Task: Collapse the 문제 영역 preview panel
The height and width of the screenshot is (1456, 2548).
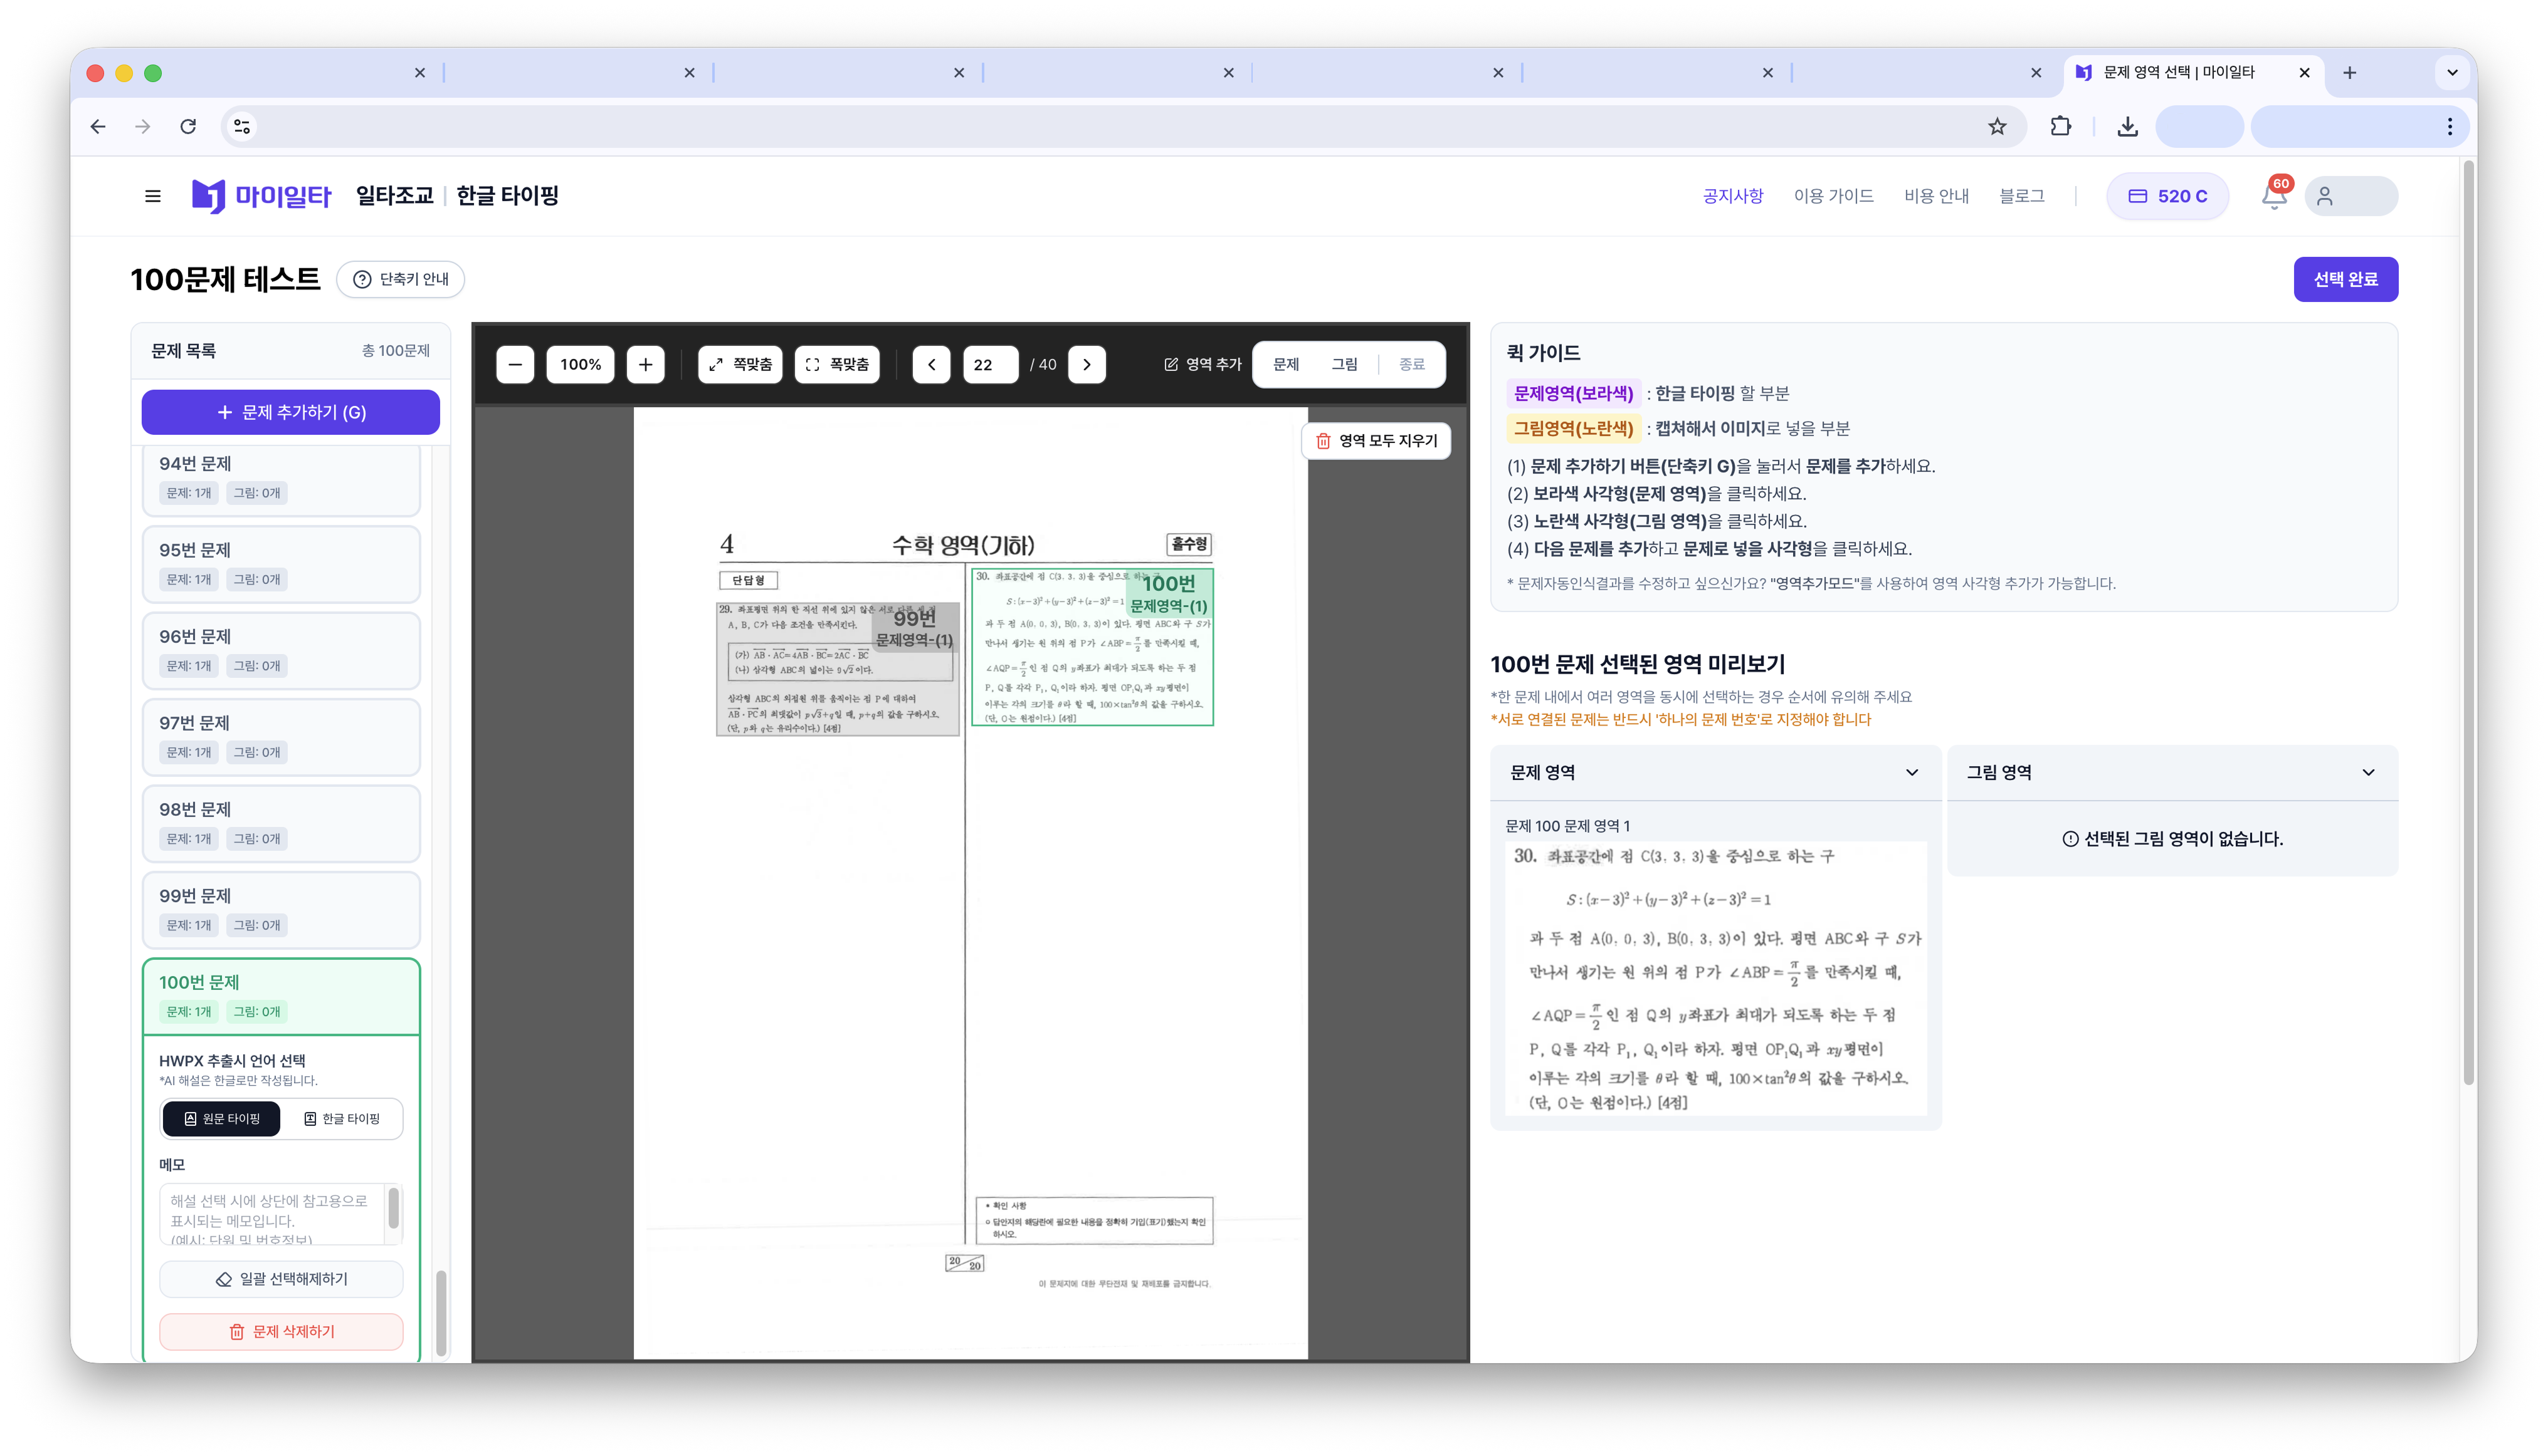Action: (1912, 772)
